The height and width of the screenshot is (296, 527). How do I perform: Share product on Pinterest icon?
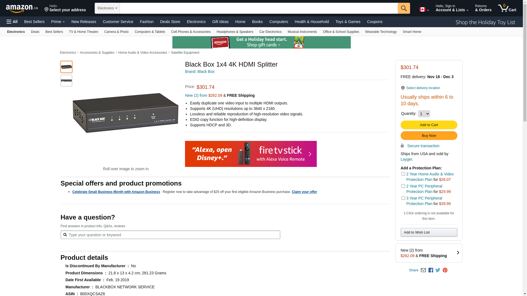click(x=445, y=270)
